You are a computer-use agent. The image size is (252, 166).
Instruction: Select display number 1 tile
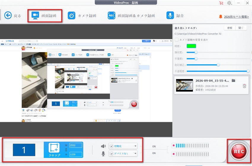[x=24, y=150]
